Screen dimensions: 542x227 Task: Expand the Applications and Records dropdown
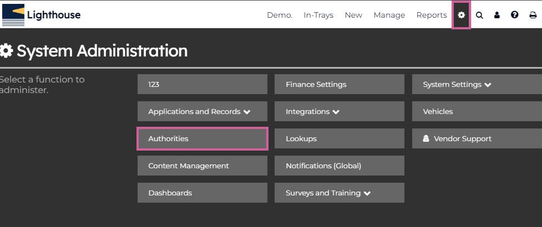coord(202,111)
